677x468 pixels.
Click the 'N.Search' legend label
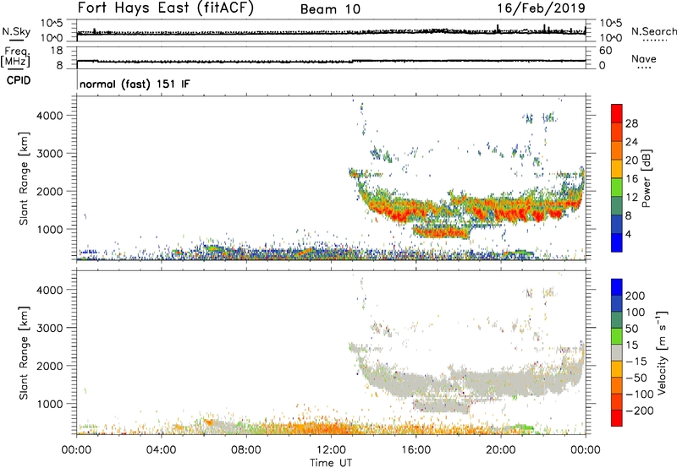tap(653, 31)
